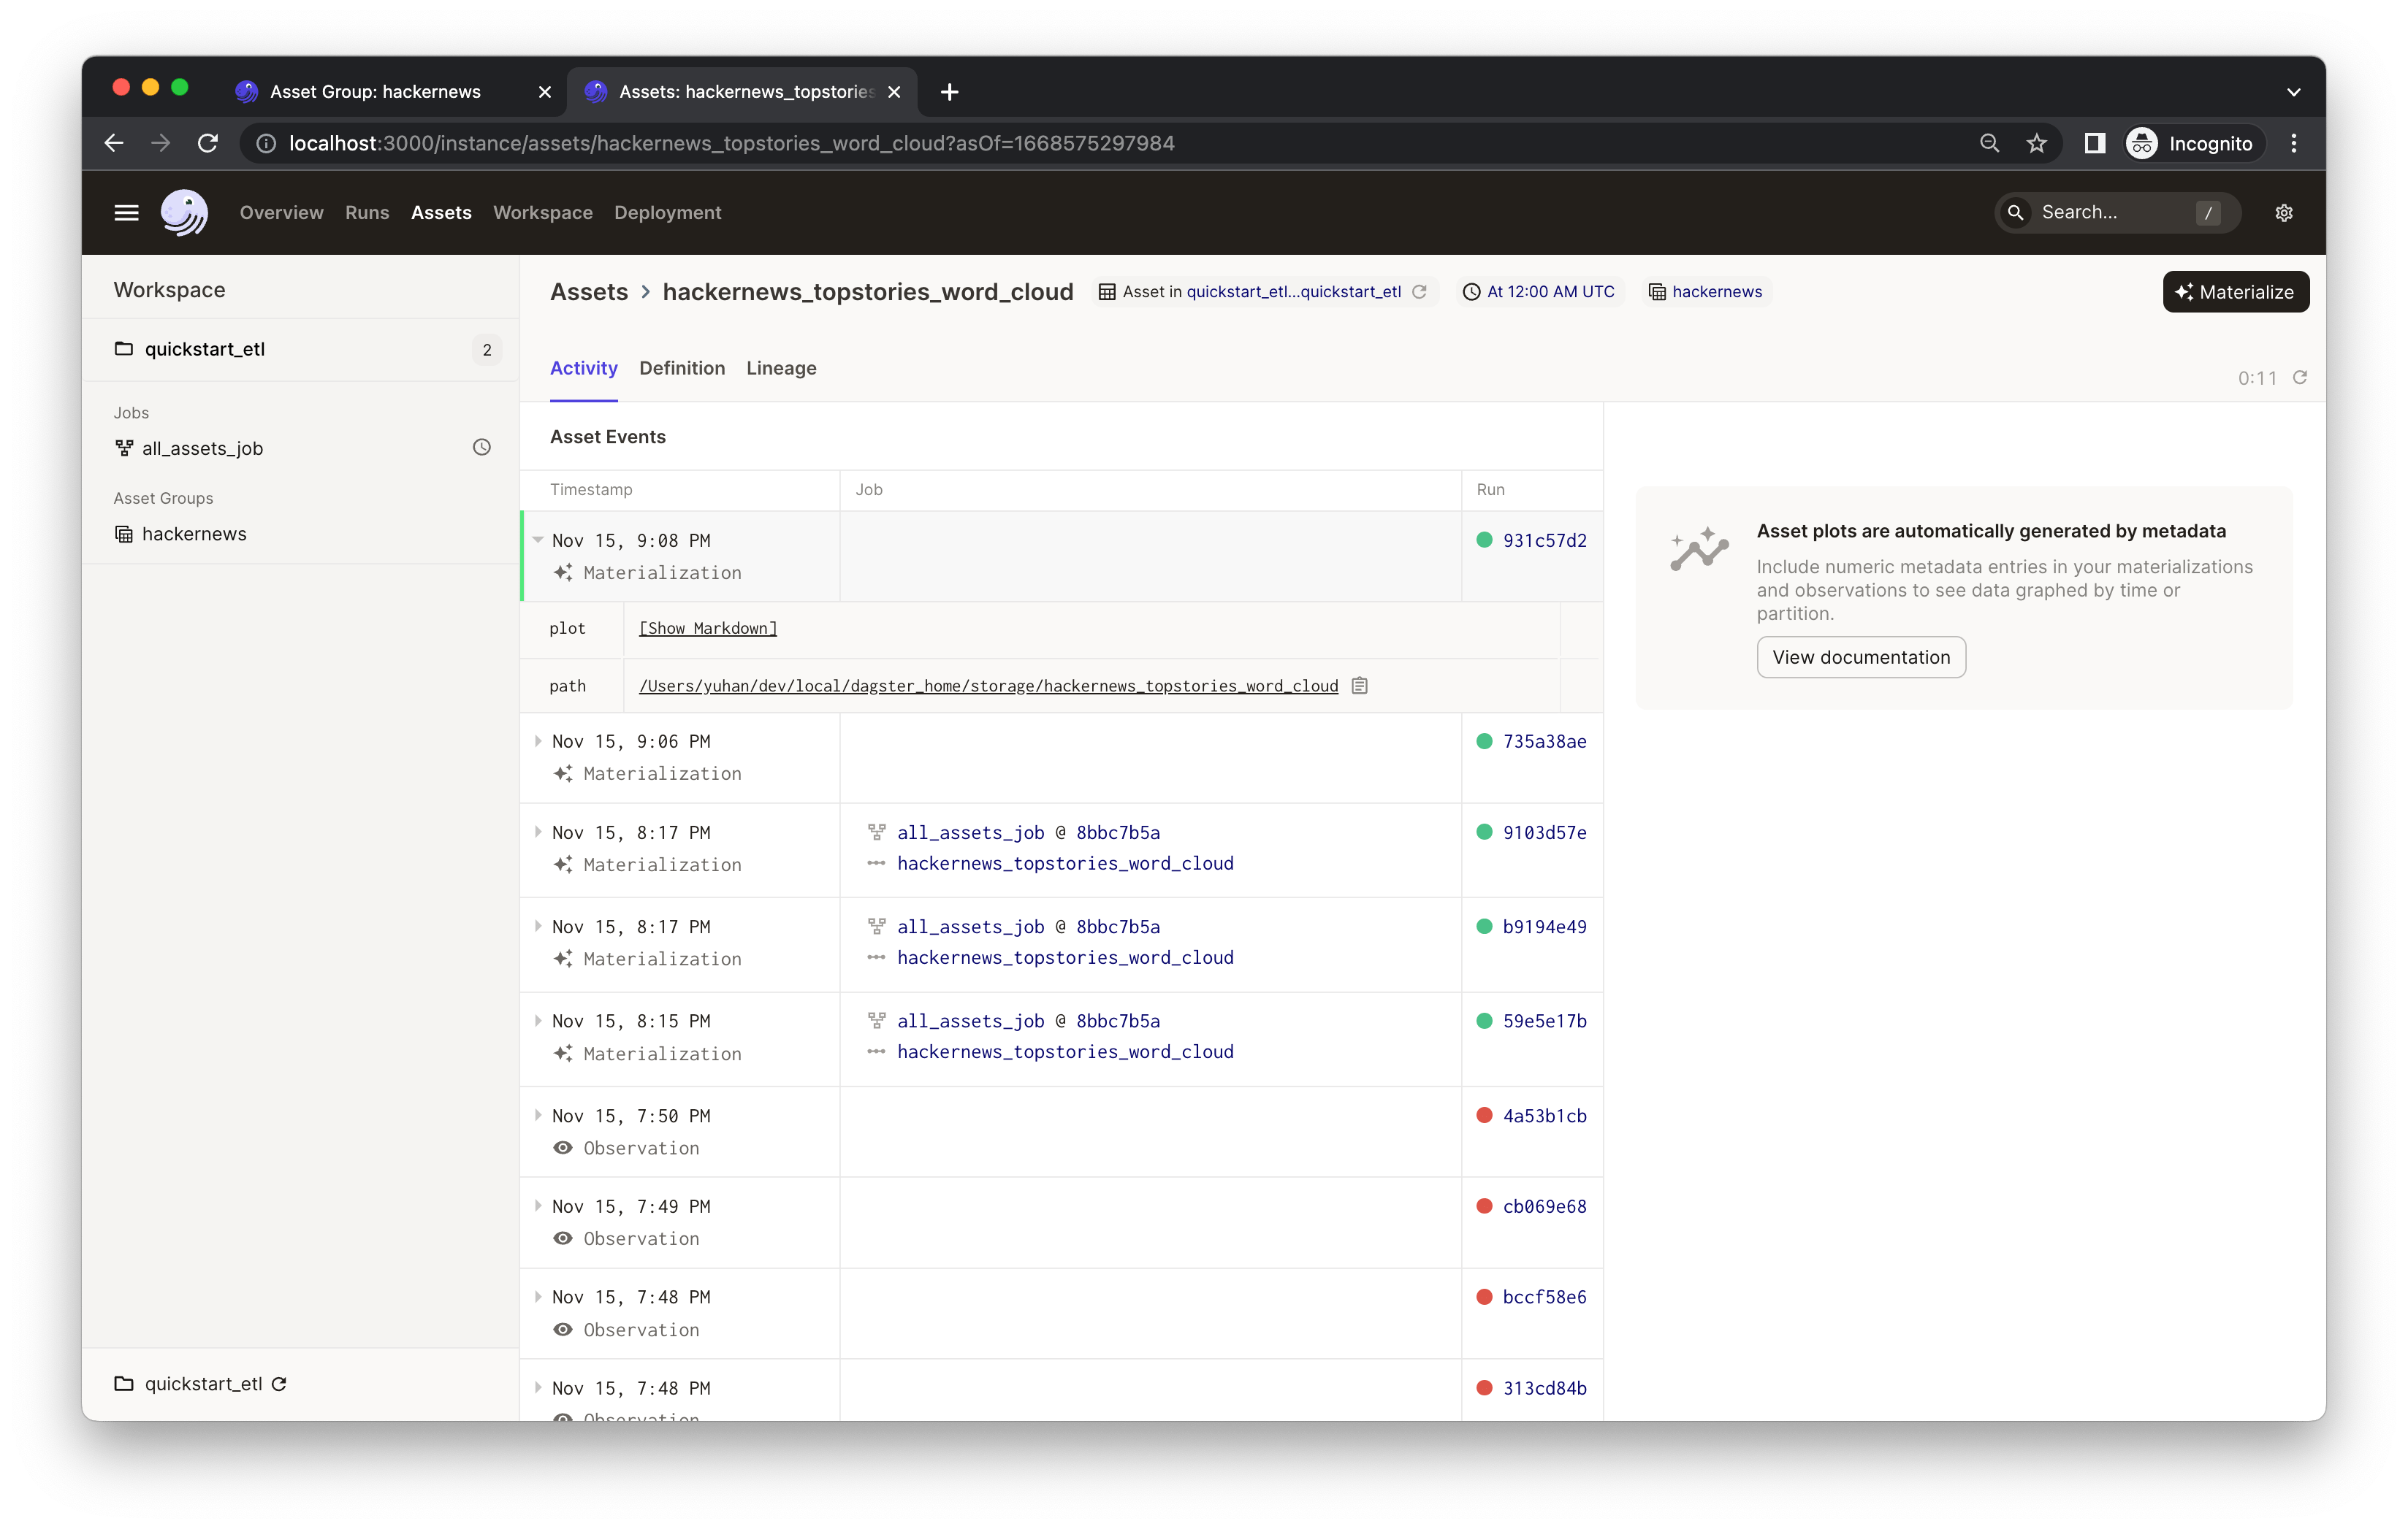This screenshot has width=2408, height=1529.
Task: Copy the storage path with clipboard icon
Action: pyautogui.click(x=1359, y=686)
